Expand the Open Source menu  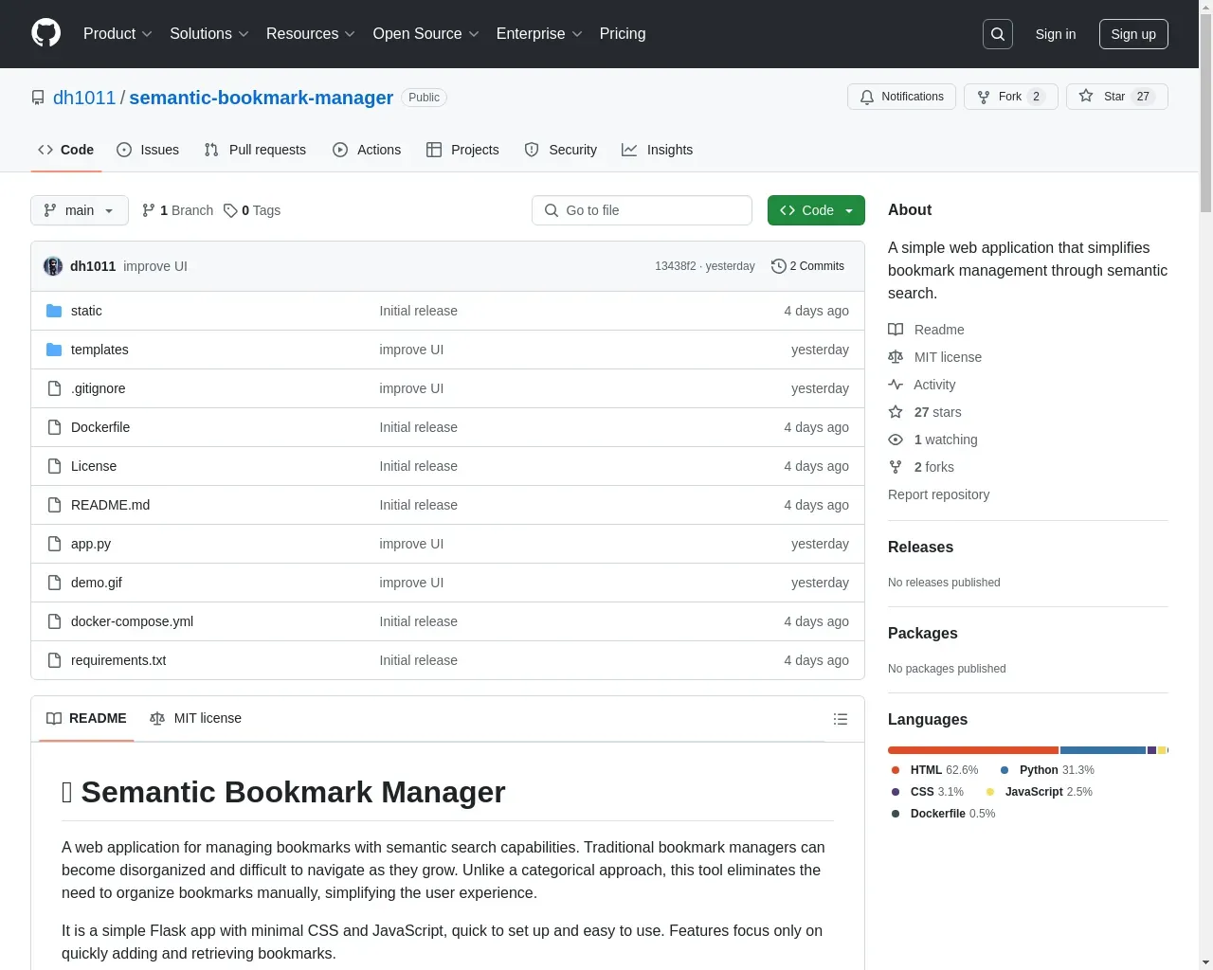pos(425,33)
